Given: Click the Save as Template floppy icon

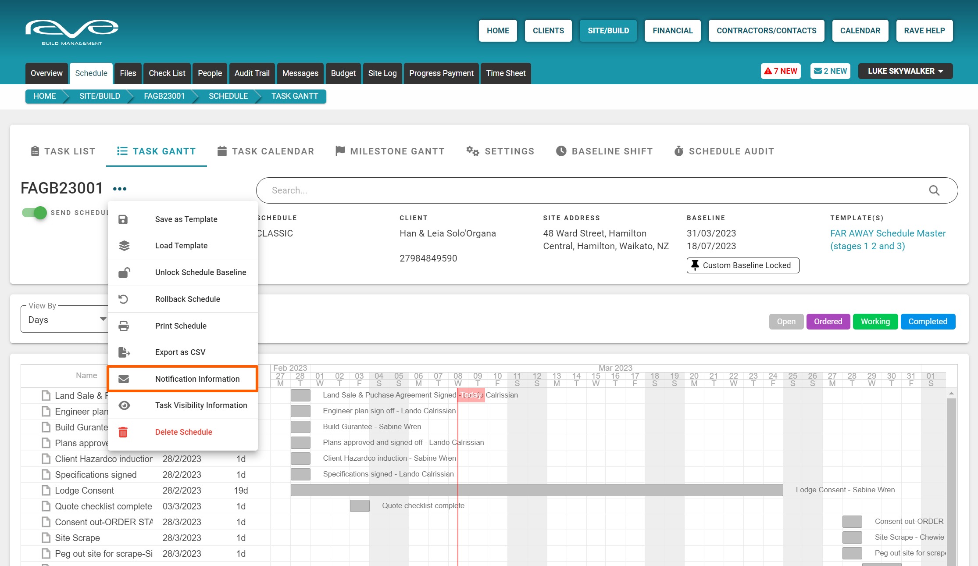Looking at the screenshot, I should (x=123, y=219).
